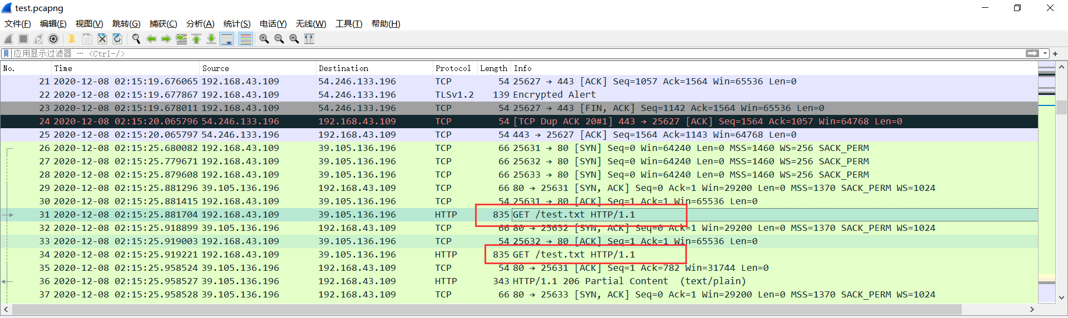Open the 统计(S) menu
This screenshot has width=1068, height=318.
(x=237, y=24)
